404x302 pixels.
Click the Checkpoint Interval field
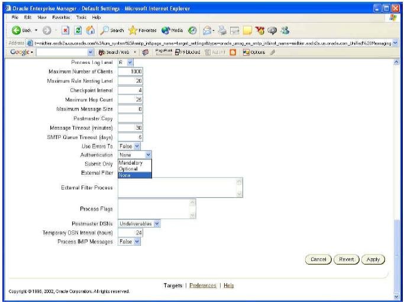click(130, 90)
